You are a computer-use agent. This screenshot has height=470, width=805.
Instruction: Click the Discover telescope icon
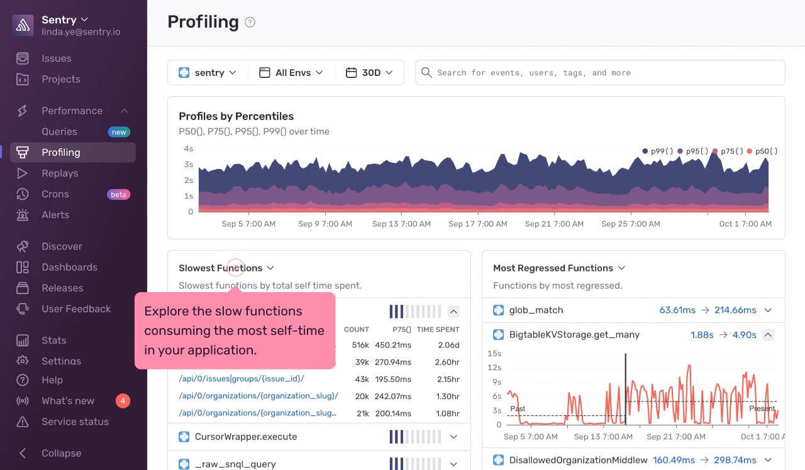(x=23, y=246)
